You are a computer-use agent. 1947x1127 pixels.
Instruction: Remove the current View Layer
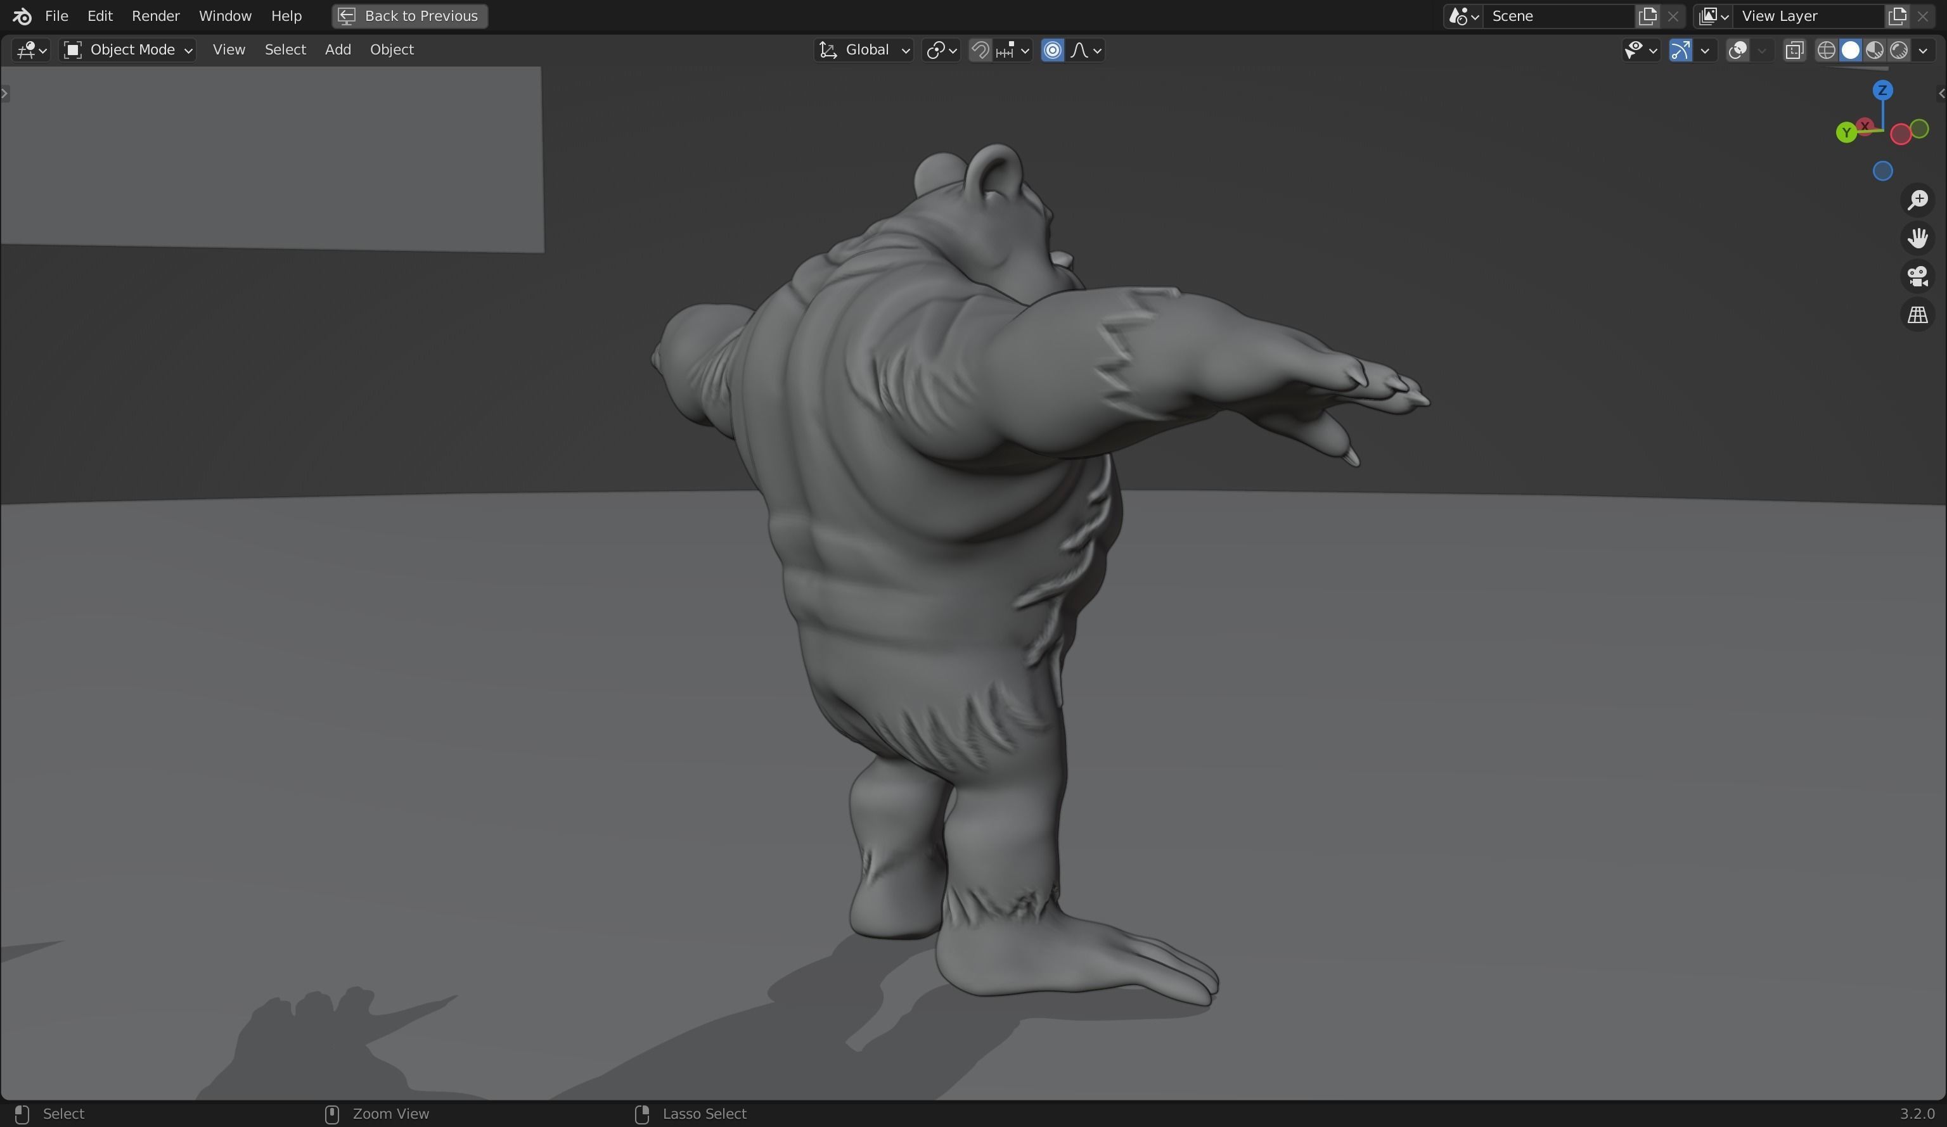pyautogui.click(x=1922, y=16)
